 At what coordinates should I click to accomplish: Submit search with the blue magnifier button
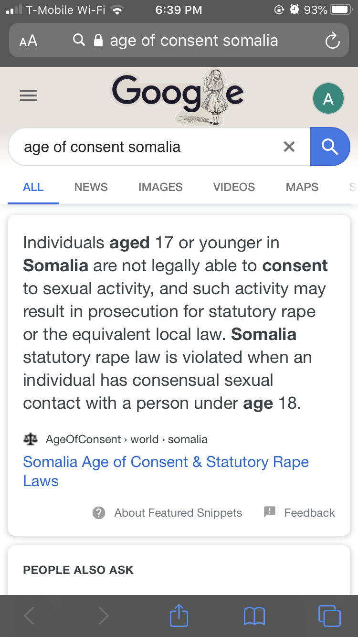[x=330, y=147]
